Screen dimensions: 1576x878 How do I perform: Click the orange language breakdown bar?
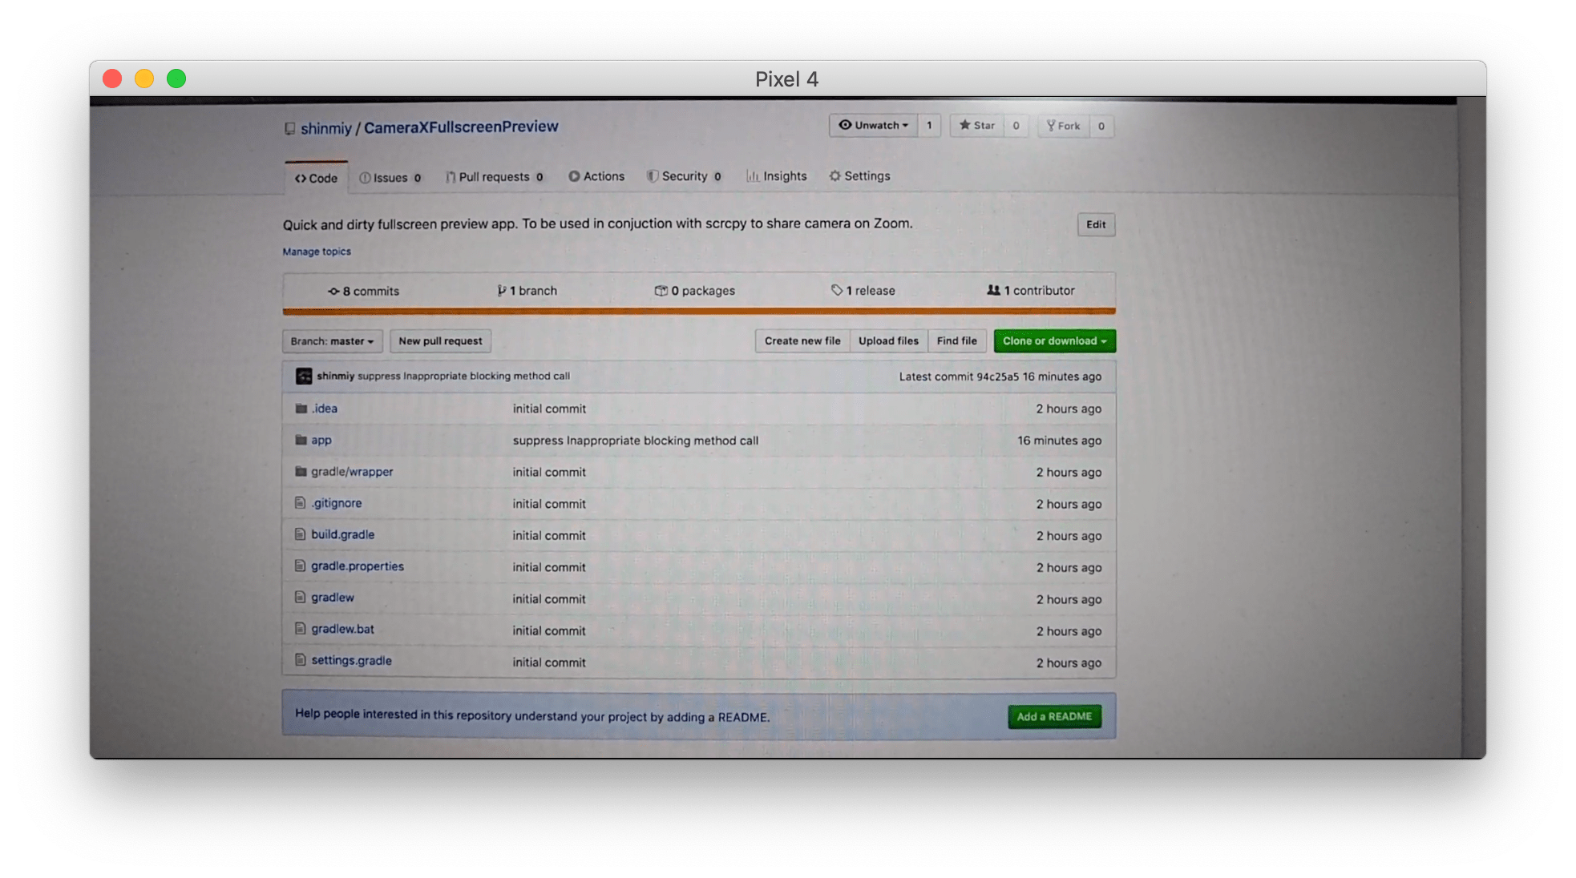pyautogui.click(x=698, y=311)
